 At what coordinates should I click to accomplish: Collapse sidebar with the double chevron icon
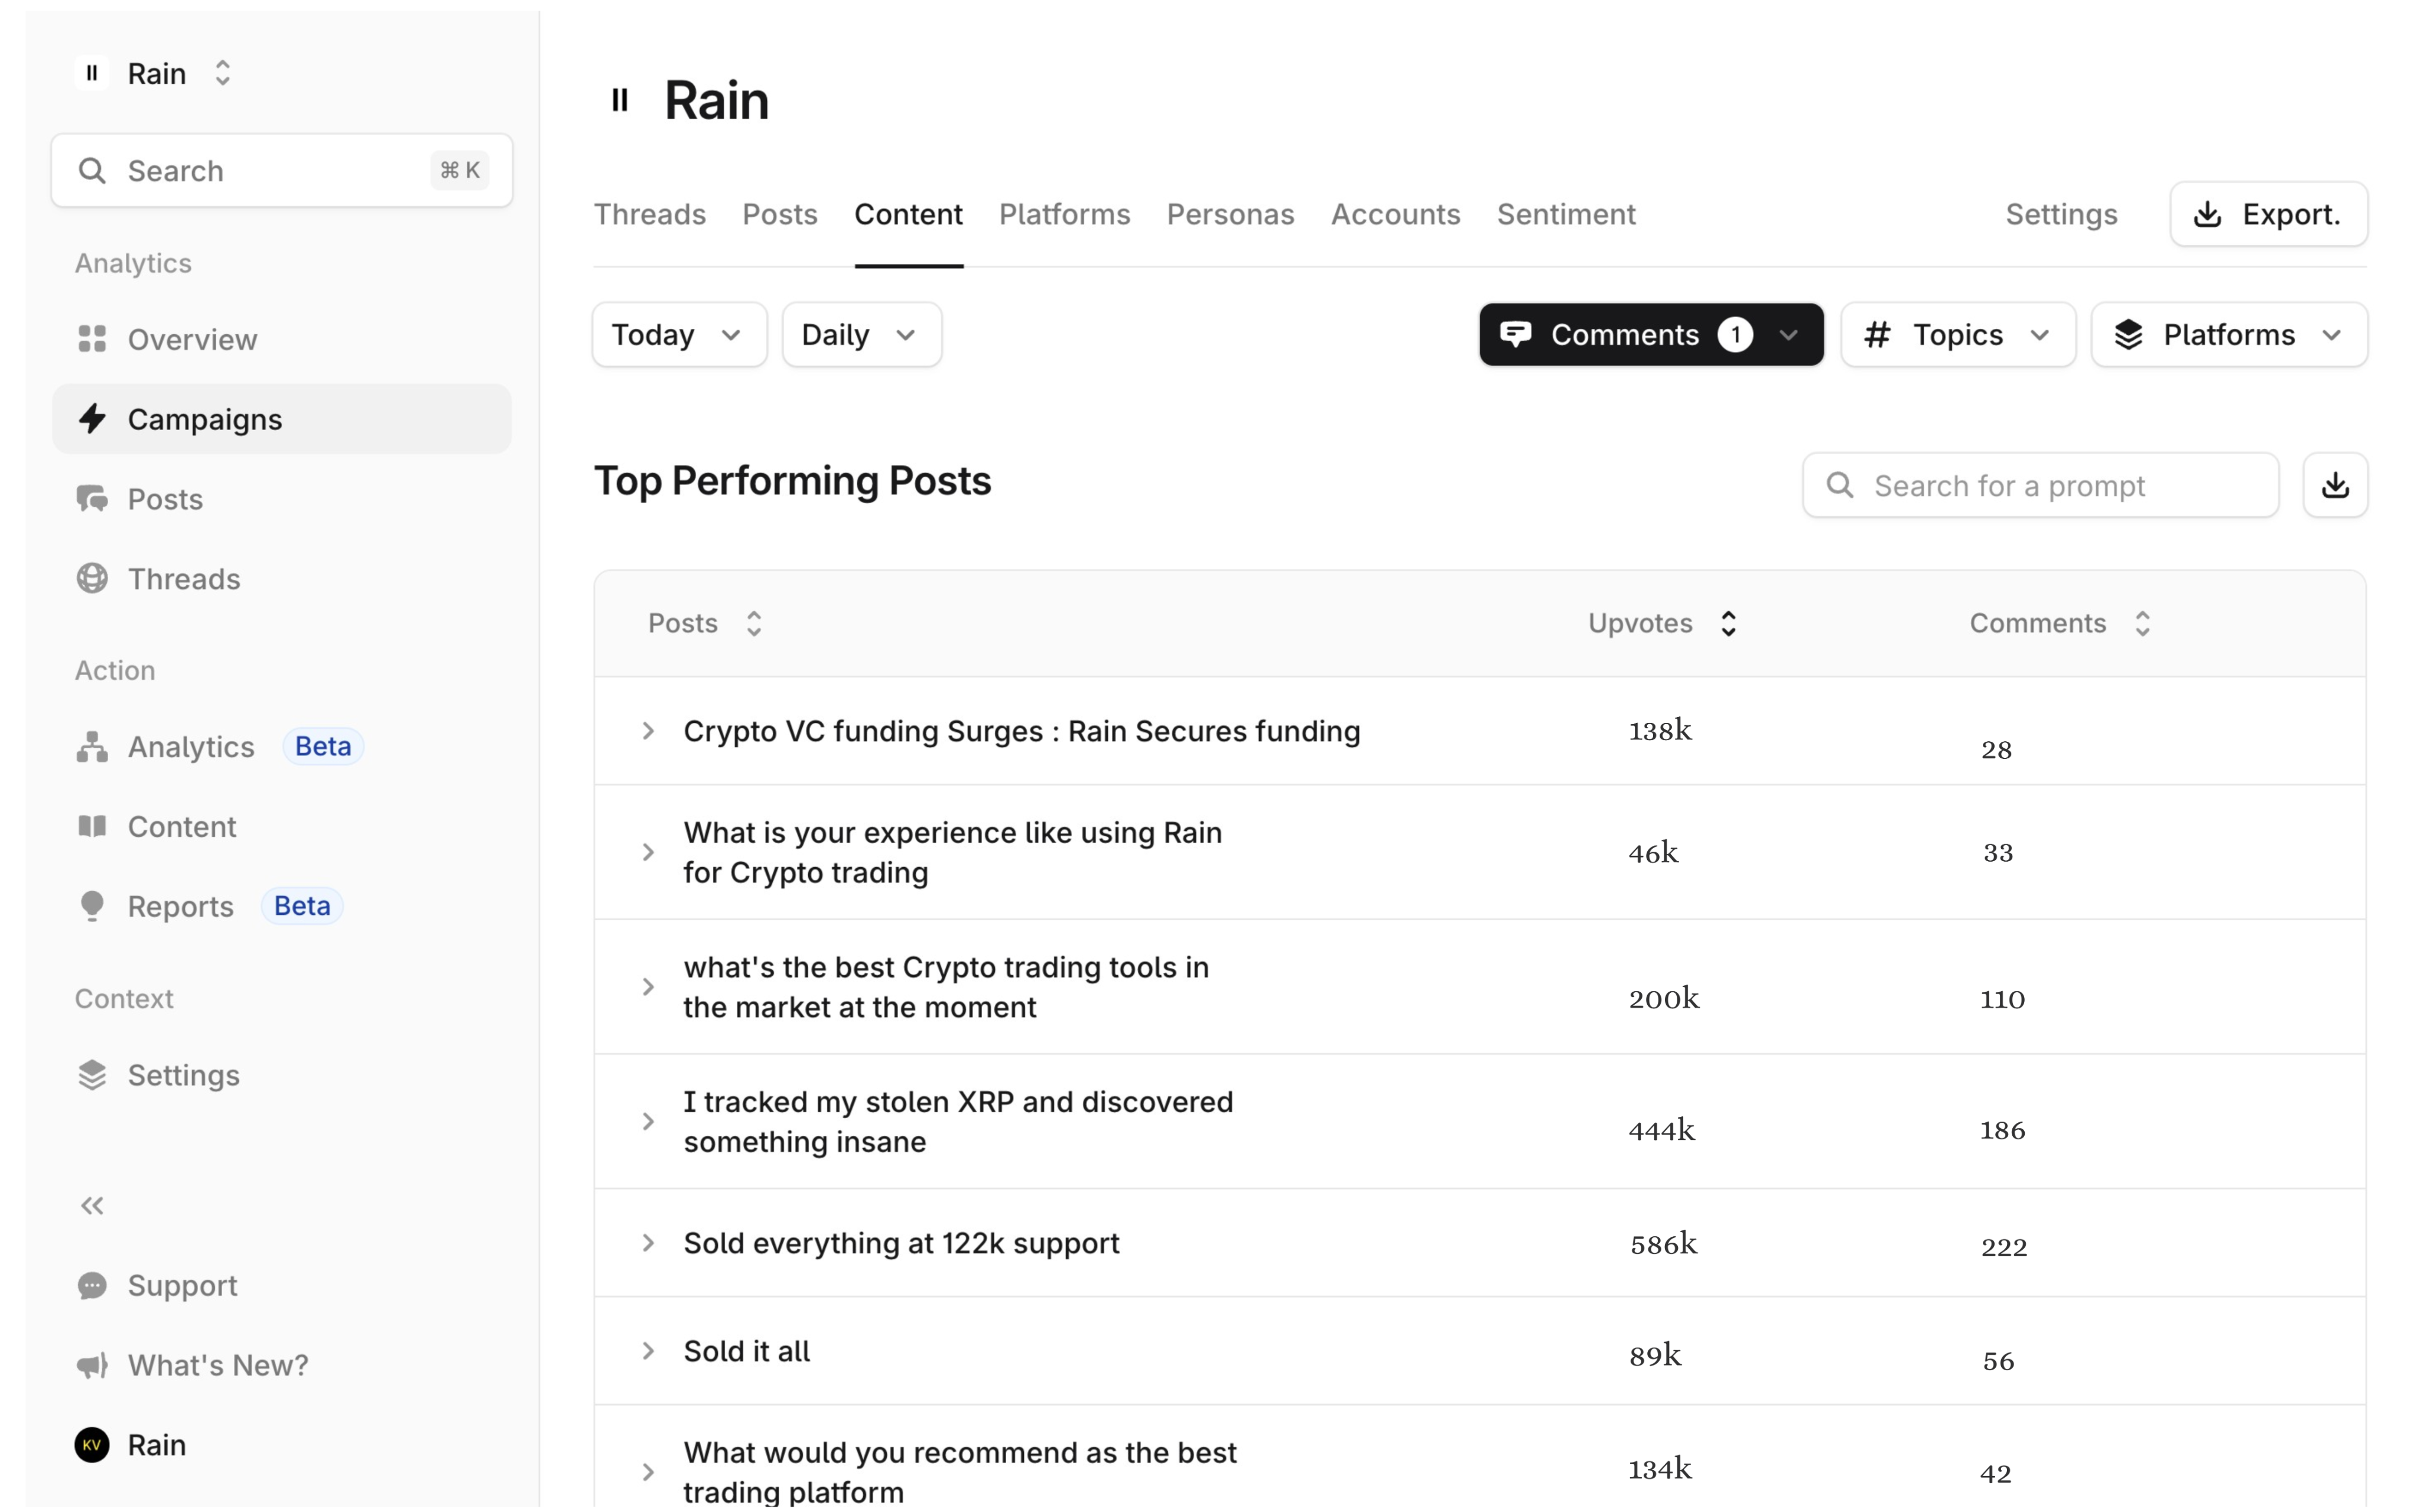(x=92, y=1206)
